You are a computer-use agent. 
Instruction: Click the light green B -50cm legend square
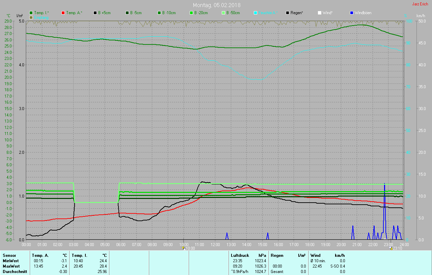(x=223, y=13)
